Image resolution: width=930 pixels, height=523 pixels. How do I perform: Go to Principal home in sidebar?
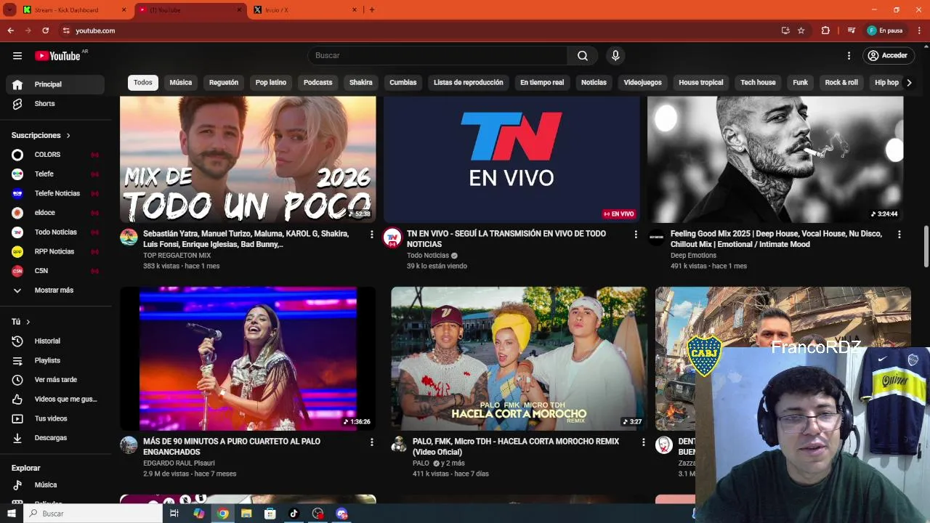tap(55, 84)
